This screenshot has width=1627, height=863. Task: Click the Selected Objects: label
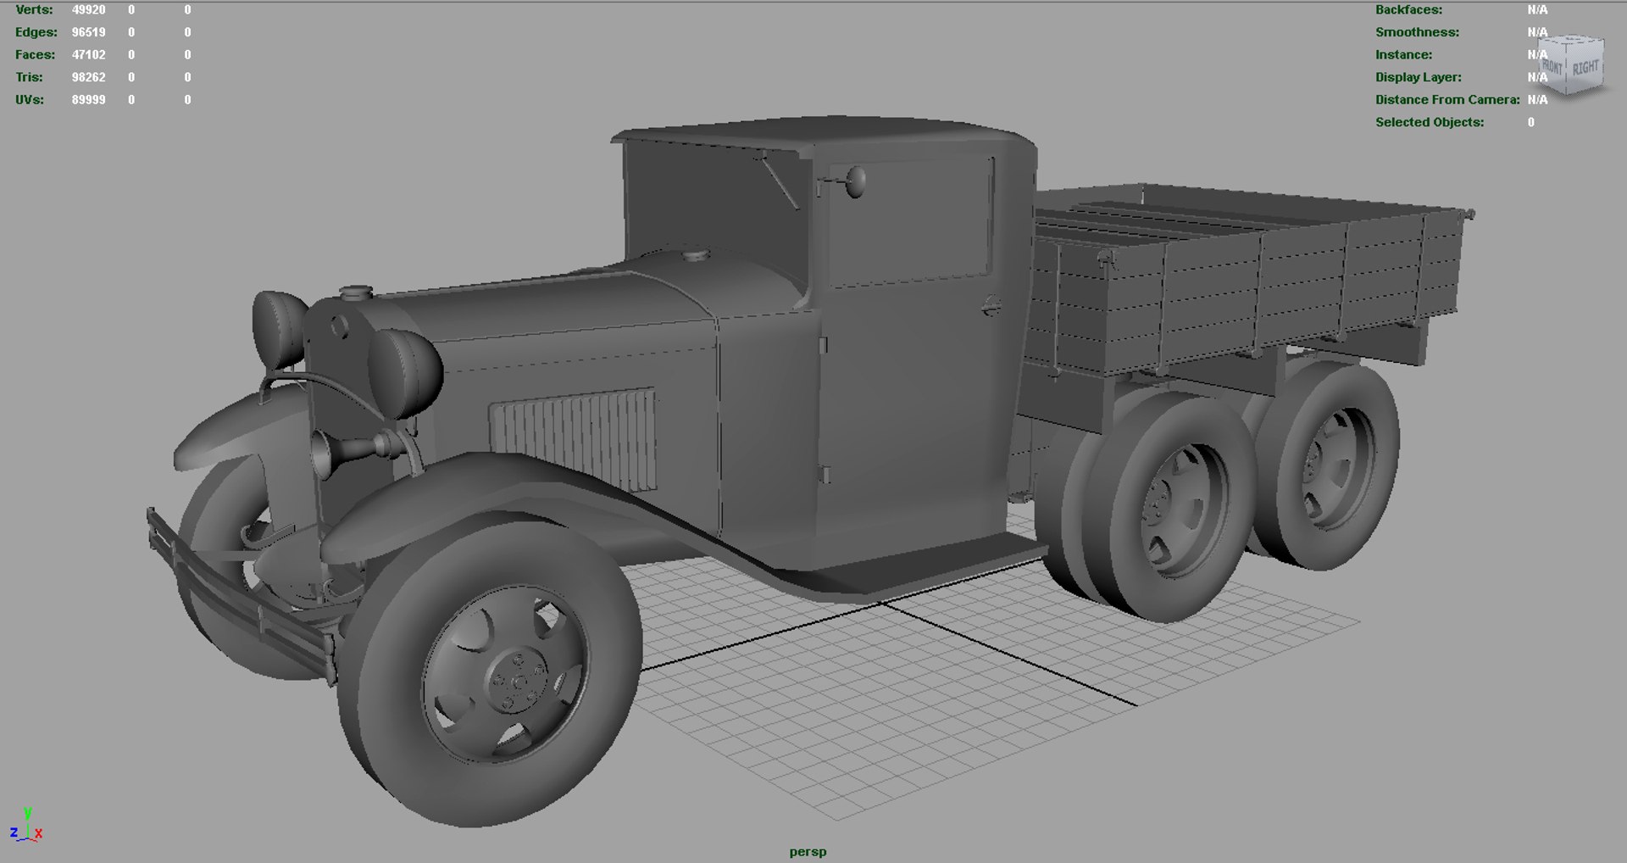[1430, 122]
